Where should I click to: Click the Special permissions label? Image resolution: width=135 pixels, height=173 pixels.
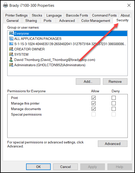coord(26,114)
